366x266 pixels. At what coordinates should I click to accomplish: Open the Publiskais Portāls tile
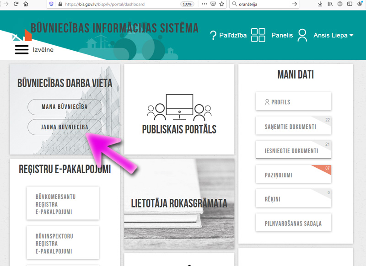179,109
